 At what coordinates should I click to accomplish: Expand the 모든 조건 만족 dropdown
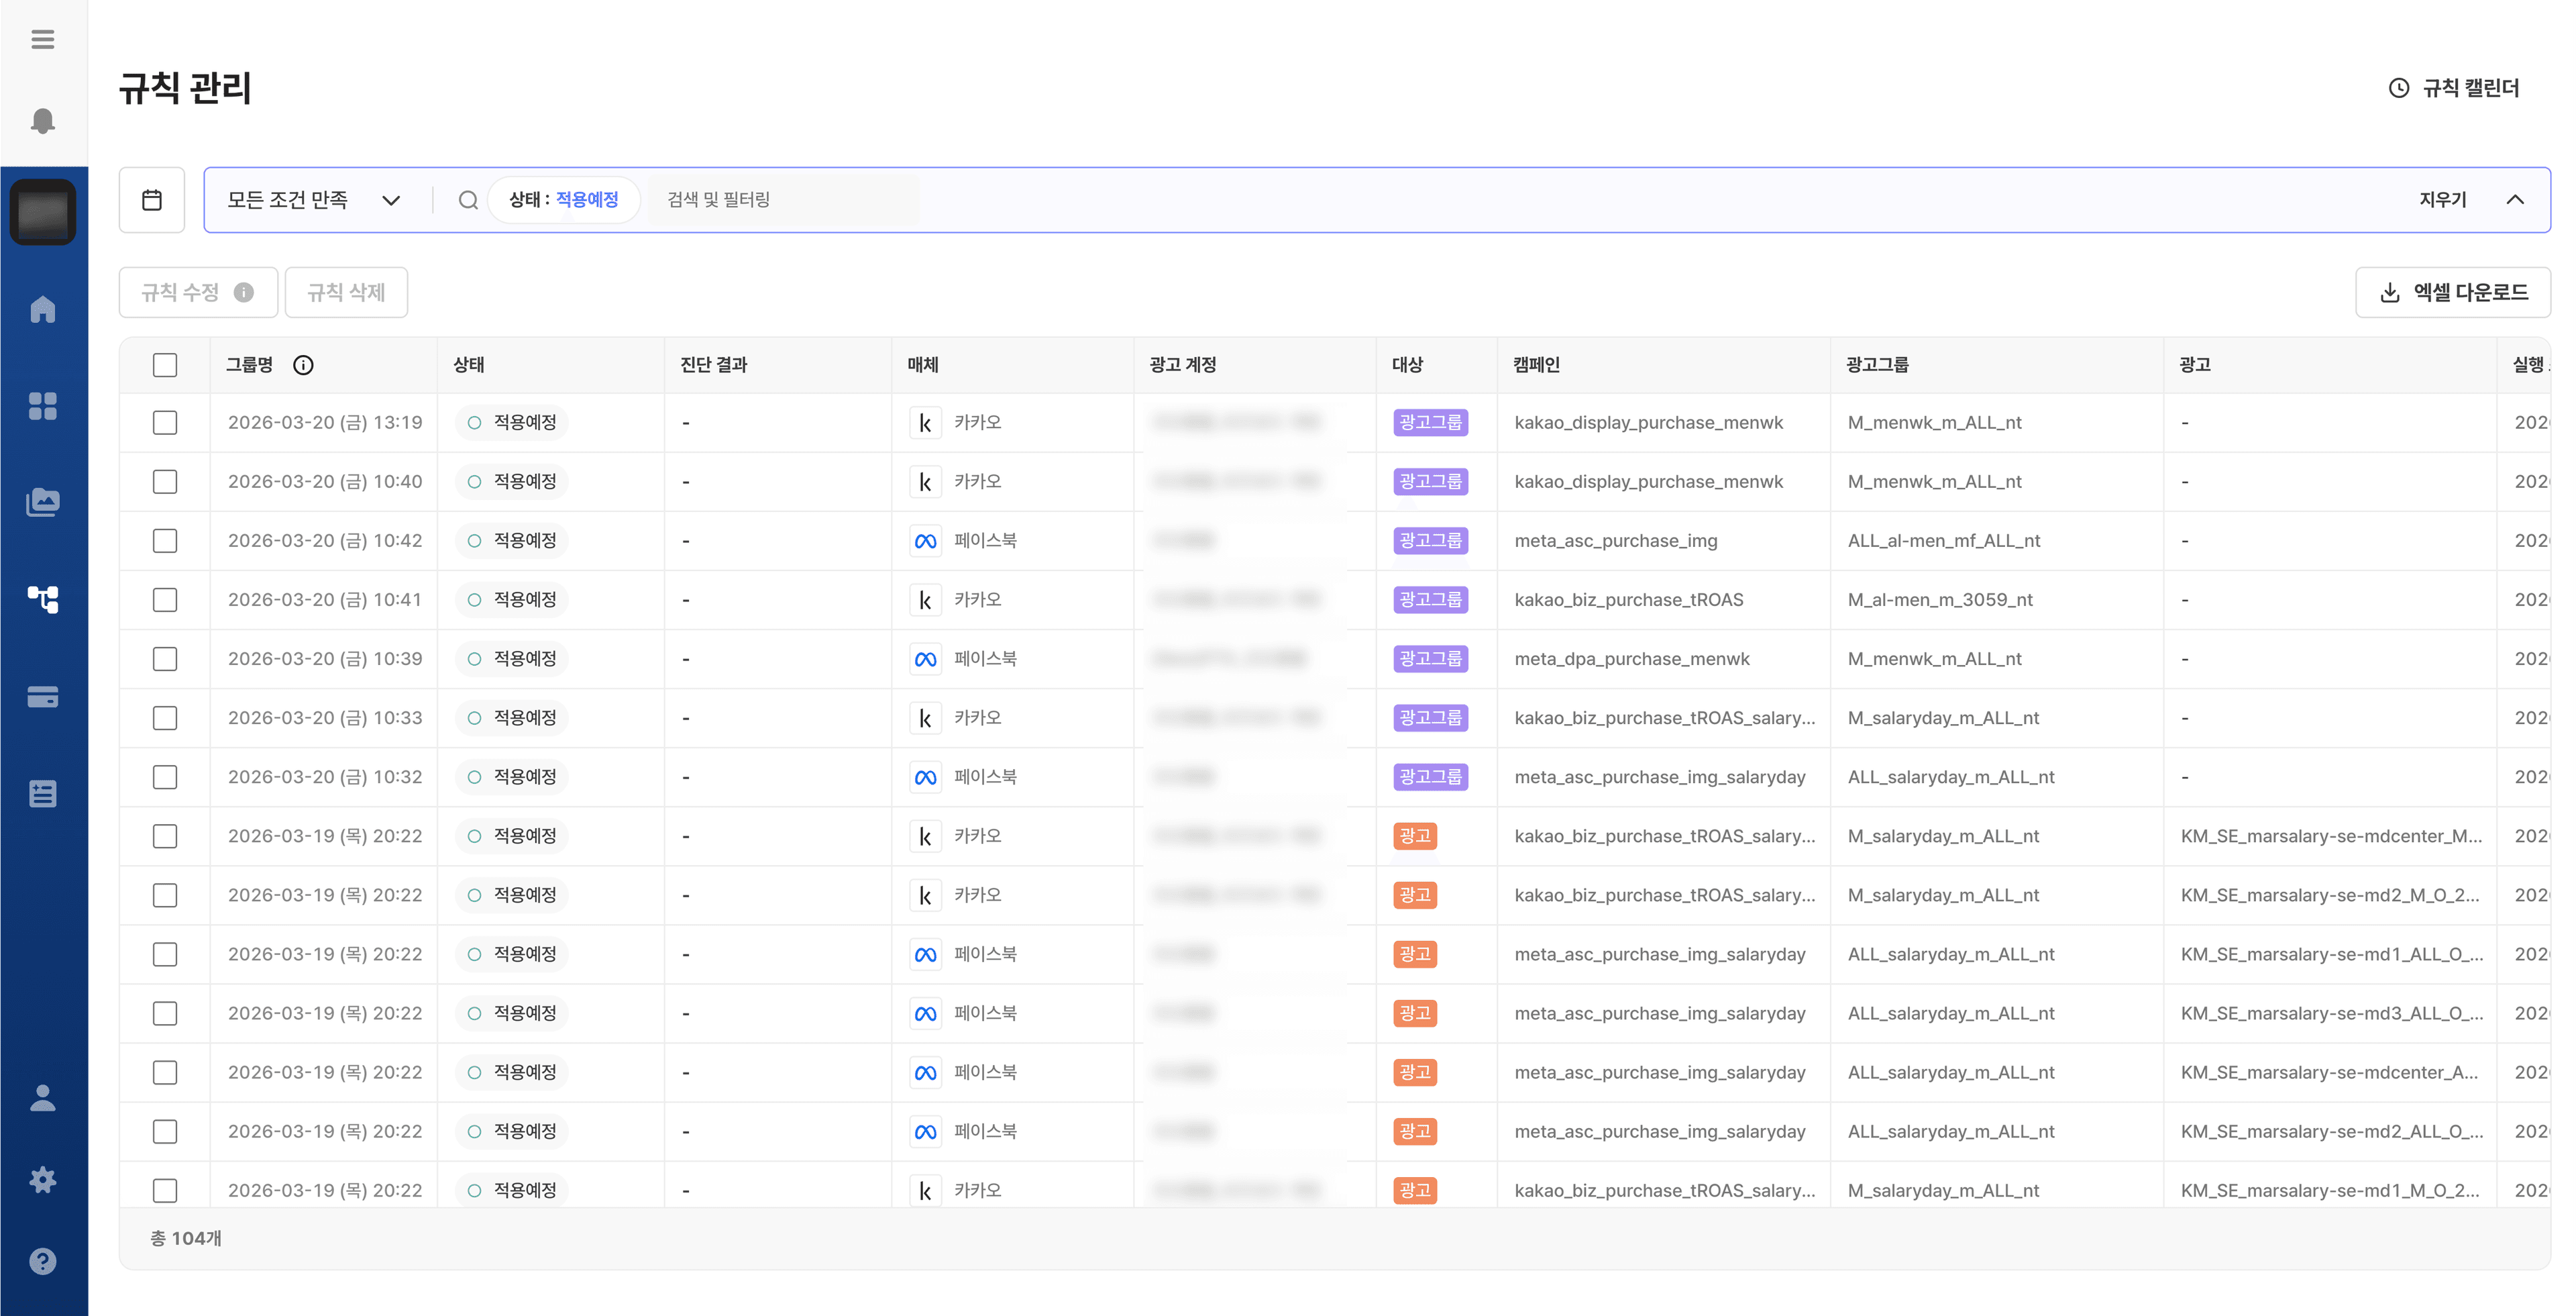pos(313,200)
